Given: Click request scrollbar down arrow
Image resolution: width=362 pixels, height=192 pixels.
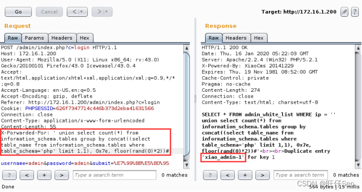Looking at the screenshot, I should coord(187,165).
